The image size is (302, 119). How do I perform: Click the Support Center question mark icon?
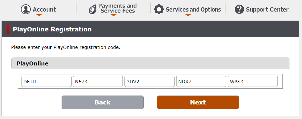[x=239, y=9]
